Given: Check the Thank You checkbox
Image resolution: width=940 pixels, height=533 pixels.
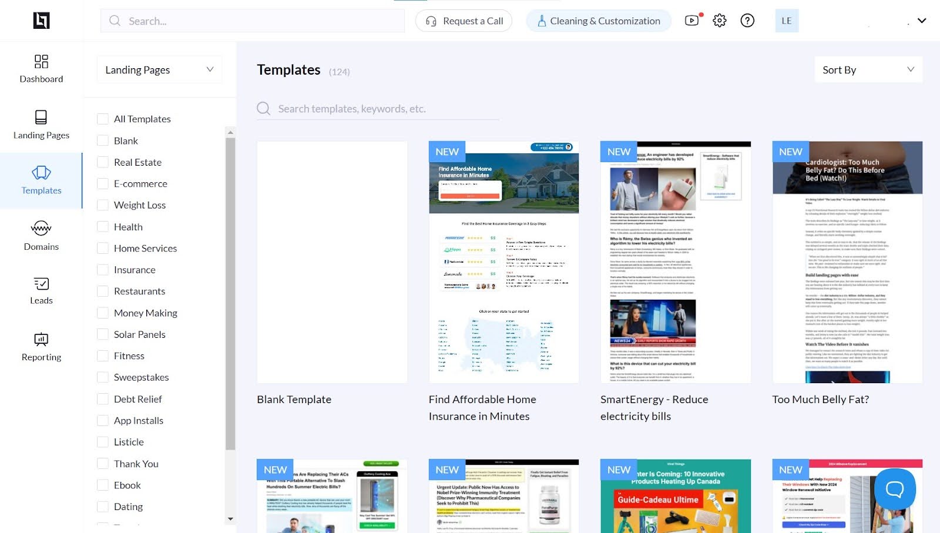Looking at the screenshot, I should click(103, 464).
